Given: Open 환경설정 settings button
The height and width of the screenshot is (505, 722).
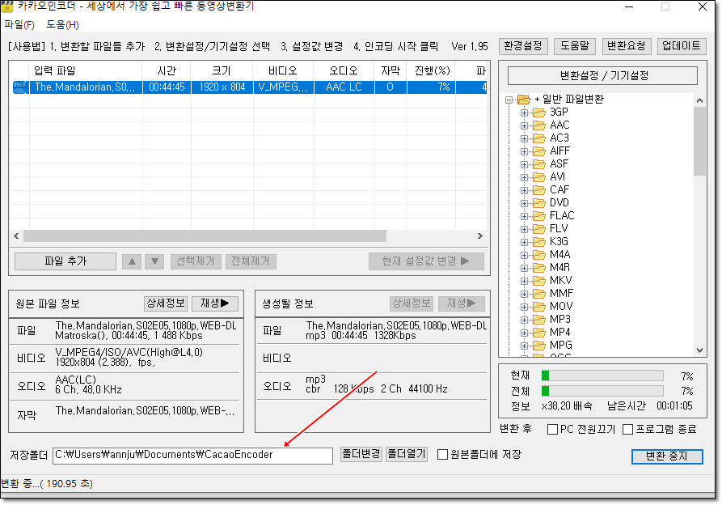Looking at the screenshot, I should pos(523,46).
